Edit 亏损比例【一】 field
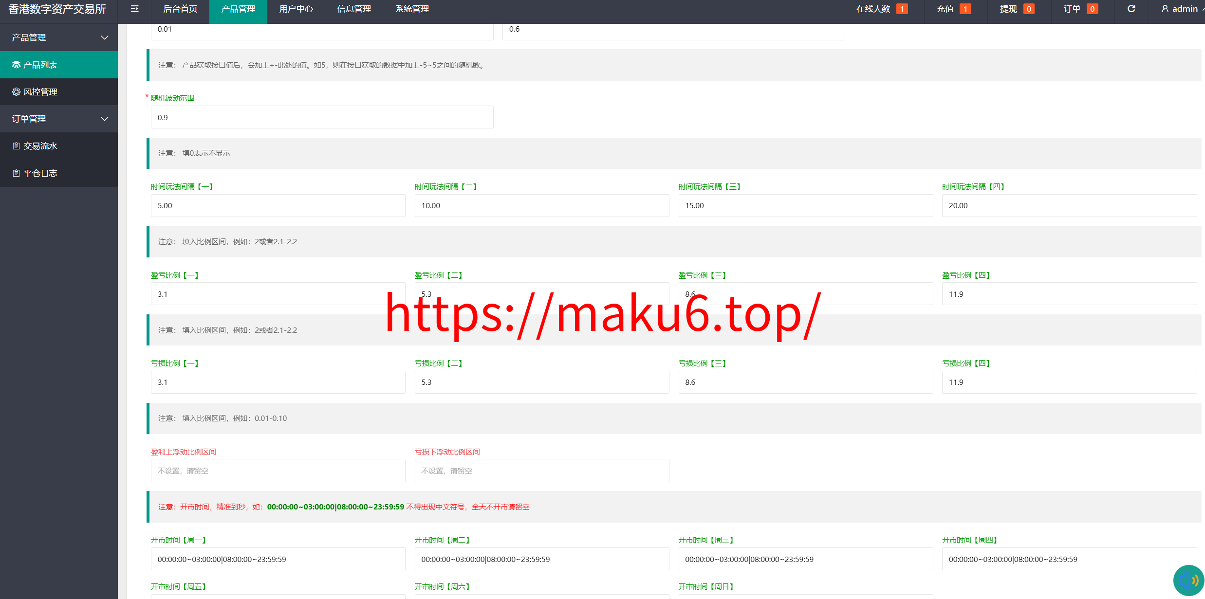Viewport: 1205px width, 599px height. point(278,382)
